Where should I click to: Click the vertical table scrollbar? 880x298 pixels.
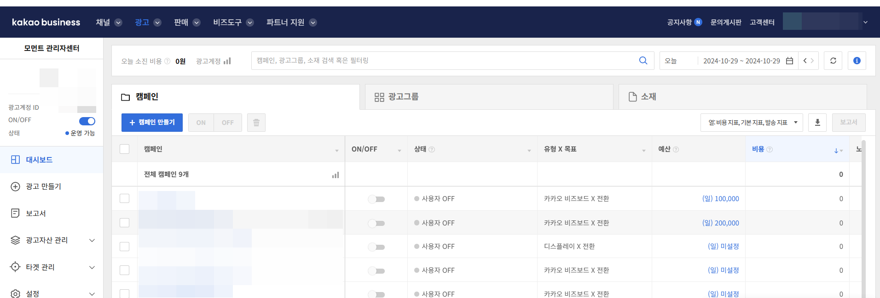(863, 219)
